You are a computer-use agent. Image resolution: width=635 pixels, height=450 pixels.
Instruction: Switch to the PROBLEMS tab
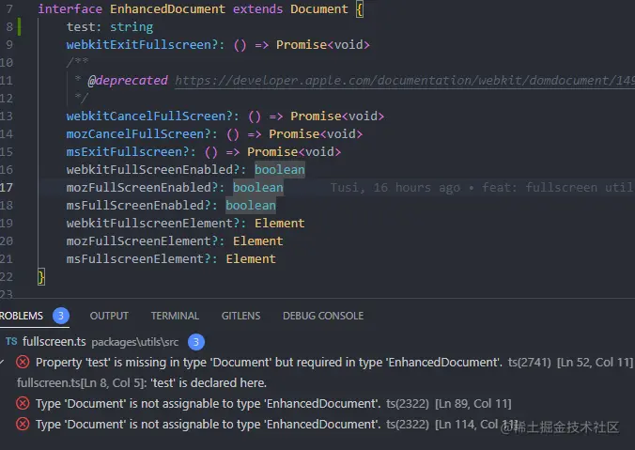point(21,316)
